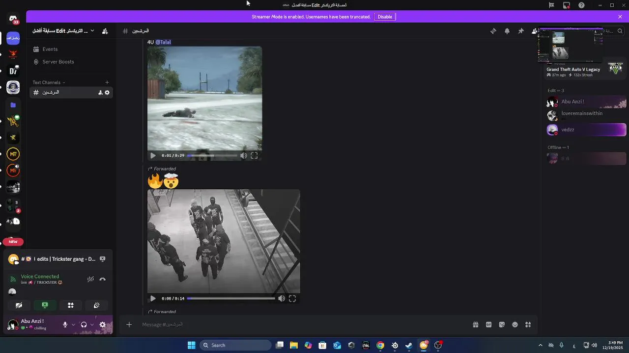629x353 pixels.
Task: Open GIF picker in message bar
Action: click(489, 325)
